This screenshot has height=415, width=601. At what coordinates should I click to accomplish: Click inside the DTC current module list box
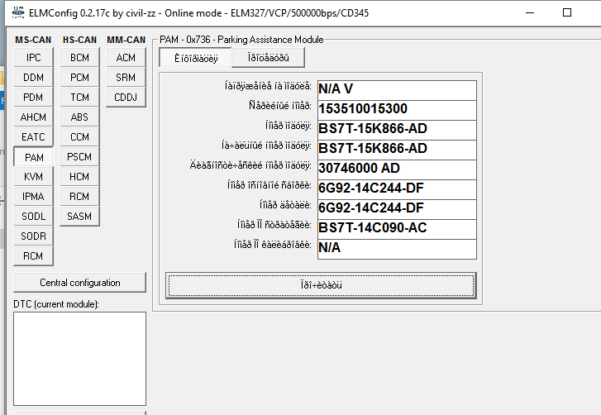coord(80,358)
